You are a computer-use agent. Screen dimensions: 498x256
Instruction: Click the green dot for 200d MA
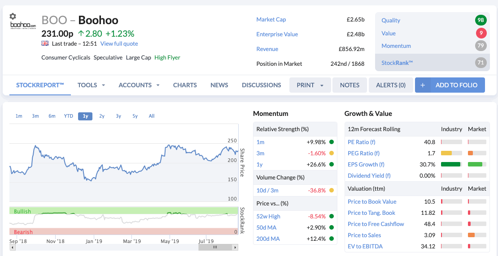click(331, 239)
